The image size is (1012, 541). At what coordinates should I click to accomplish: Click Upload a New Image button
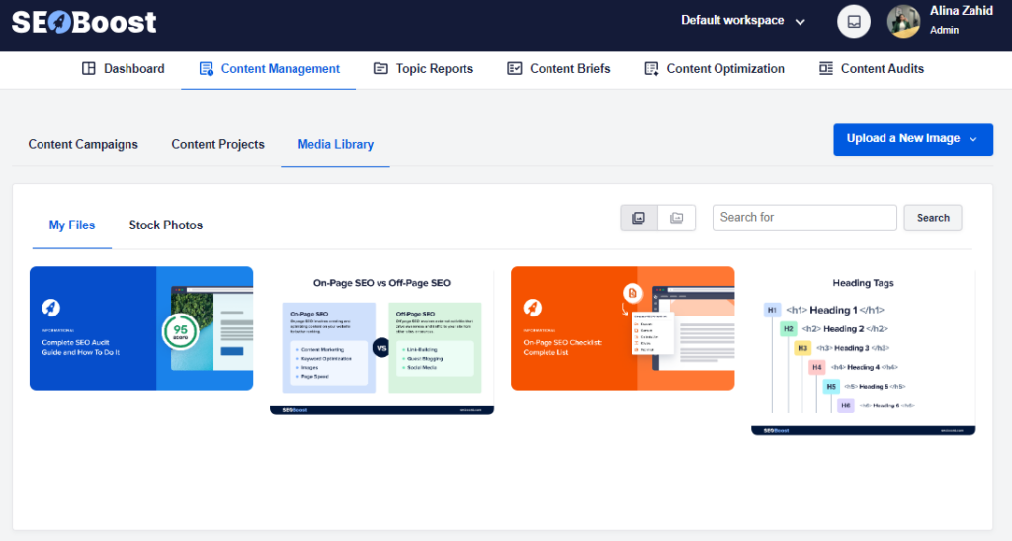coord(912,139)
